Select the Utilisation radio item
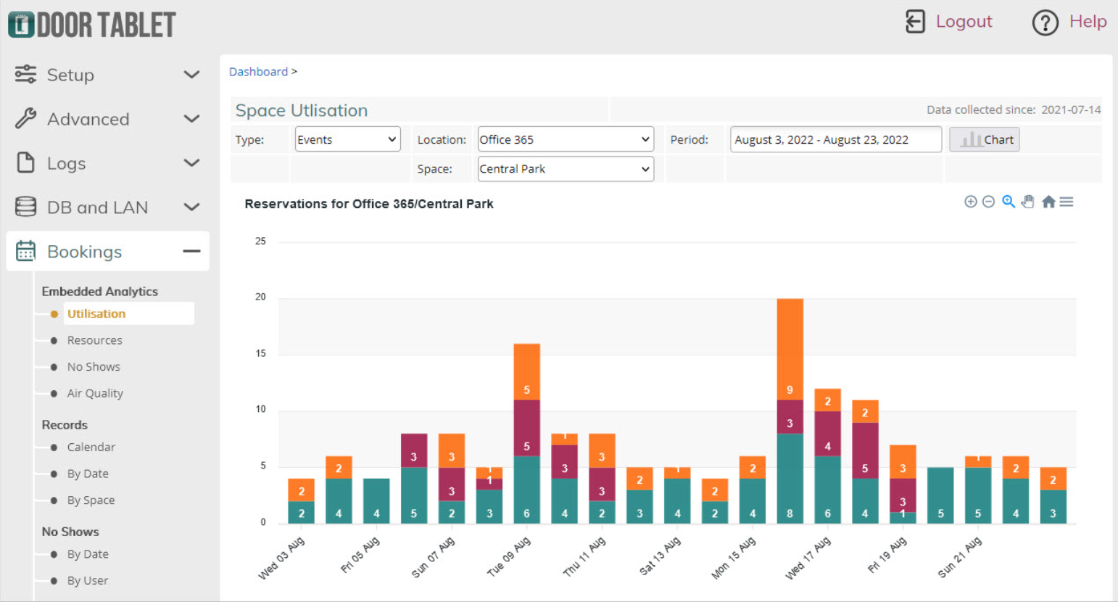 (x=95, y=313)
